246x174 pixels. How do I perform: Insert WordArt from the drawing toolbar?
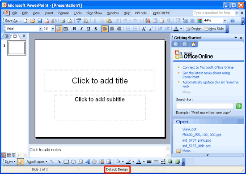click(x=87, y=161)
